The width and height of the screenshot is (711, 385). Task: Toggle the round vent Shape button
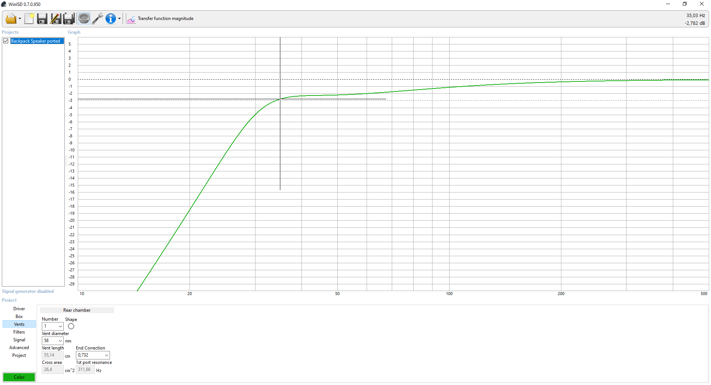(x=71, y=326)
